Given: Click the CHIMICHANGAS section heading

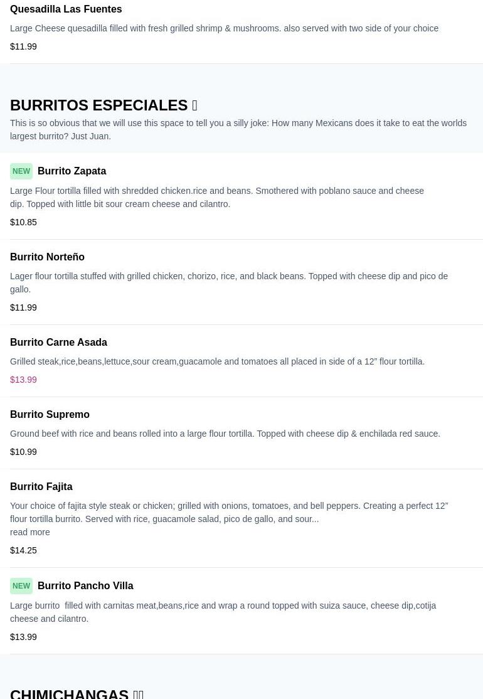Looking at the screenshot, I should [x=69, y=693].
